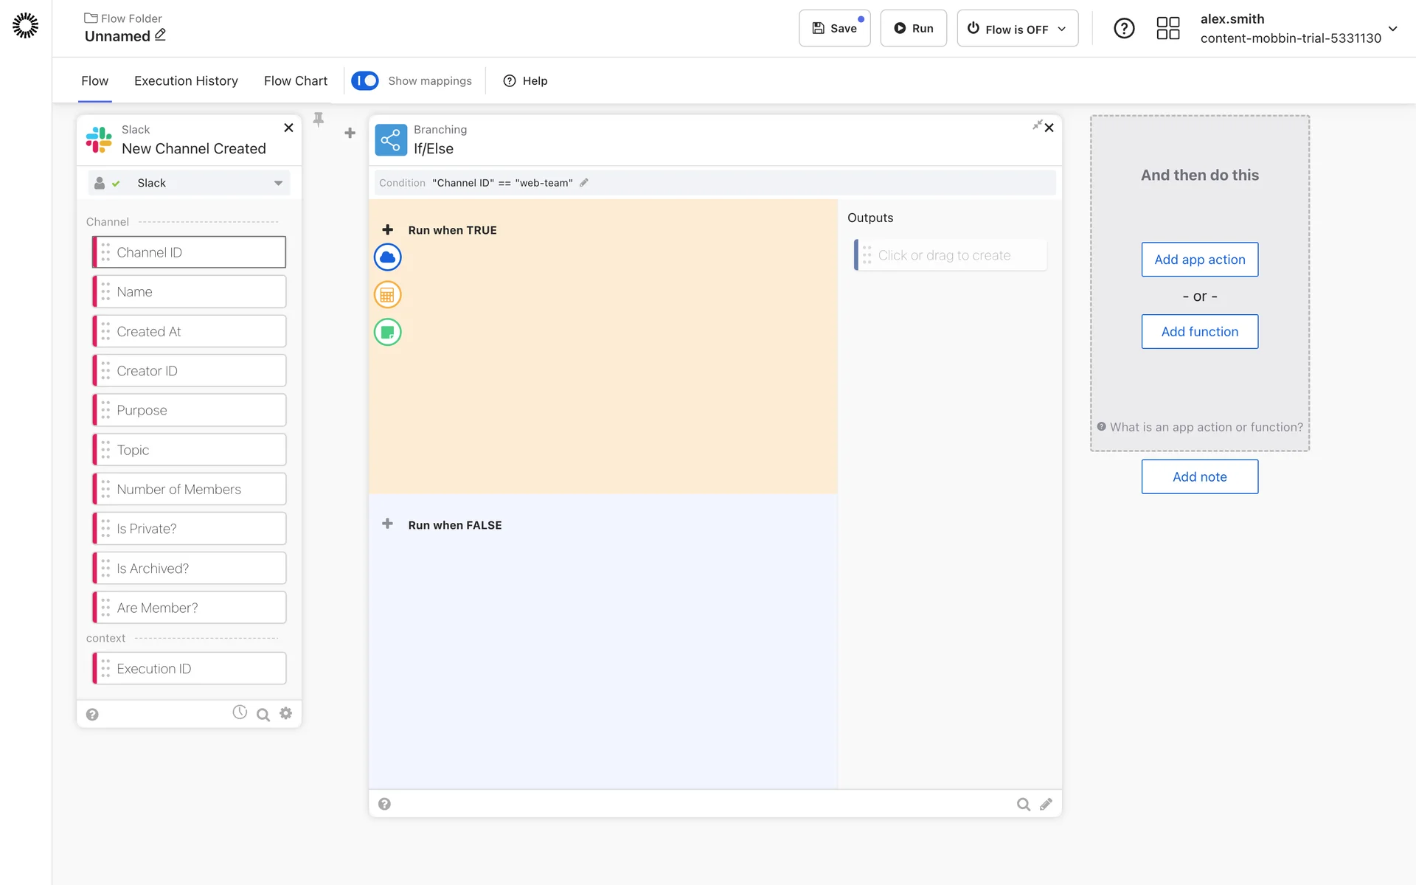Edit the If/Else condition pencil icon
Viewport: 1416px width, 885px height.
coord(584,183)
